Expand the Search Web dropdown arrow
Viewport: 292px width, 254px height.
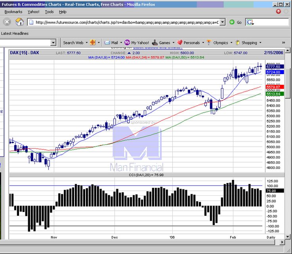pyautogui.click(x=87, y=43)
